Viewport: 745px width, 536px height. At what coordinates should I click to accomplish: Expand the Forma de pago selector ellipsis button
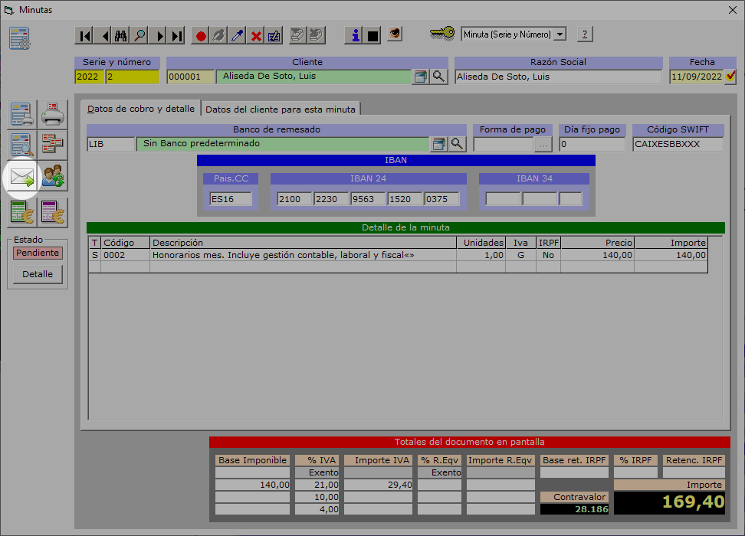click(543, 144)
